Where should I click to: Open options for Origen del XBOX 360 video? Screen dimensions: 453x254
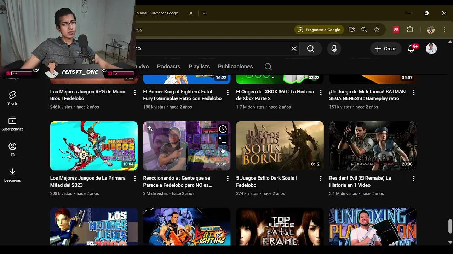(321, 92)
